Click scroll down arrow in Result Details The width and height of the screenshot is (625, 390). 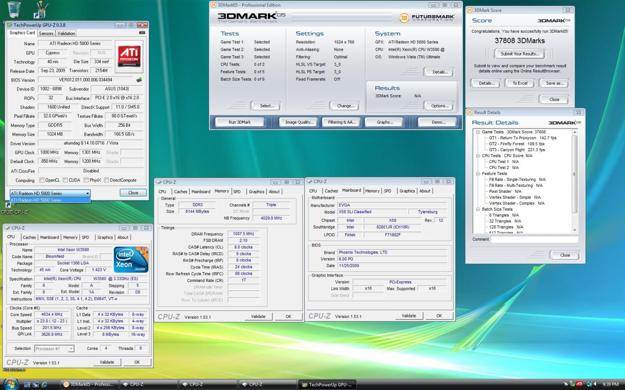pyautogui.click(x=575, y=230)
